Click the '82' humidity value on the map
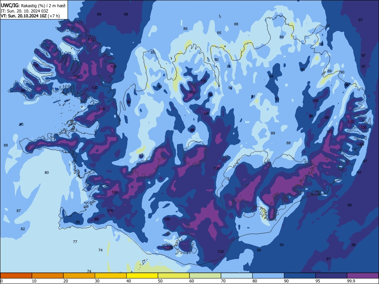Viewport: 379px width, 284px height. point(23,229)
